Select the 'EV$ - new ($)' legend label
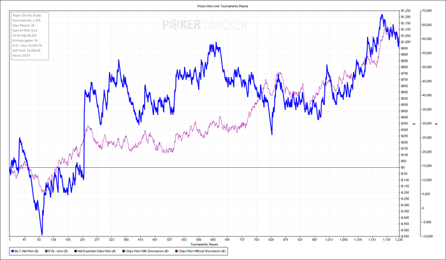The width and height of the screenshot is (446, 260). (58, 251)
